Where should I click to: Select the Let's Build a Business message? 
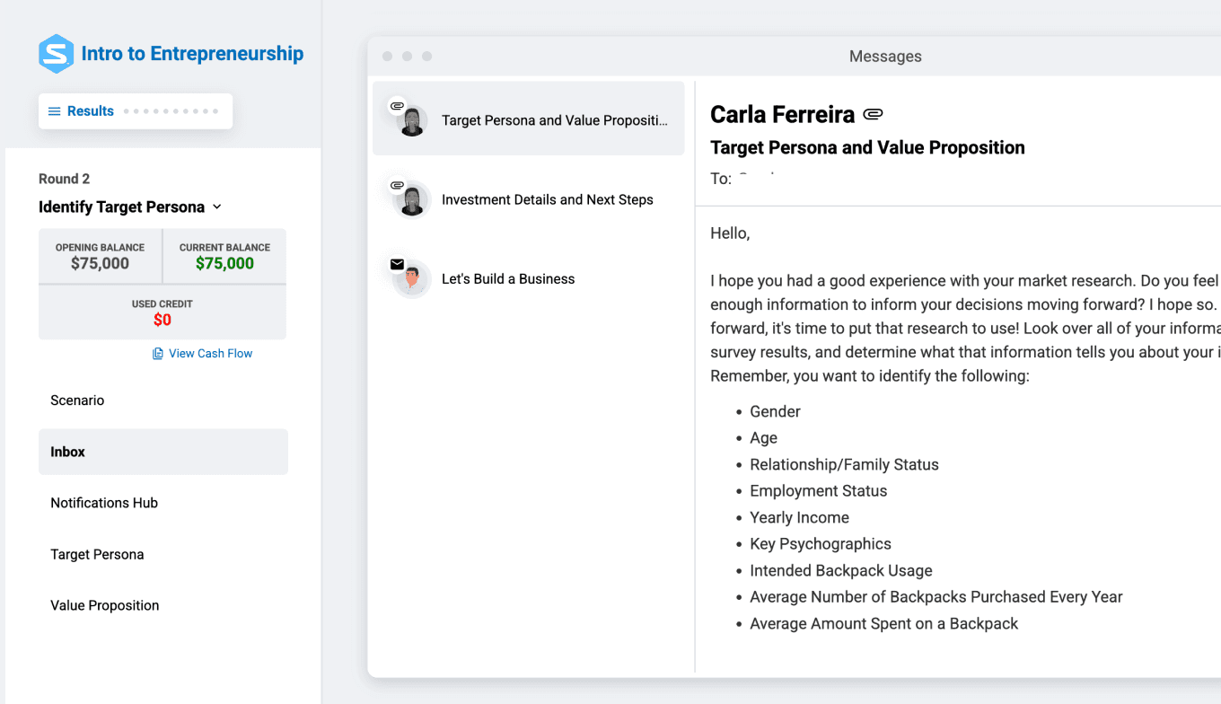[x=508, y=278]
